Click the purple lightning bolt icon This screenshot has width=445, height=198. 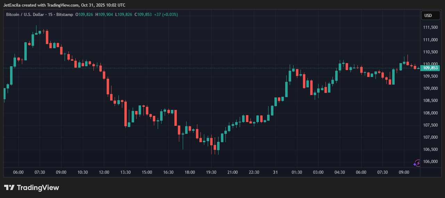[417, 163]
